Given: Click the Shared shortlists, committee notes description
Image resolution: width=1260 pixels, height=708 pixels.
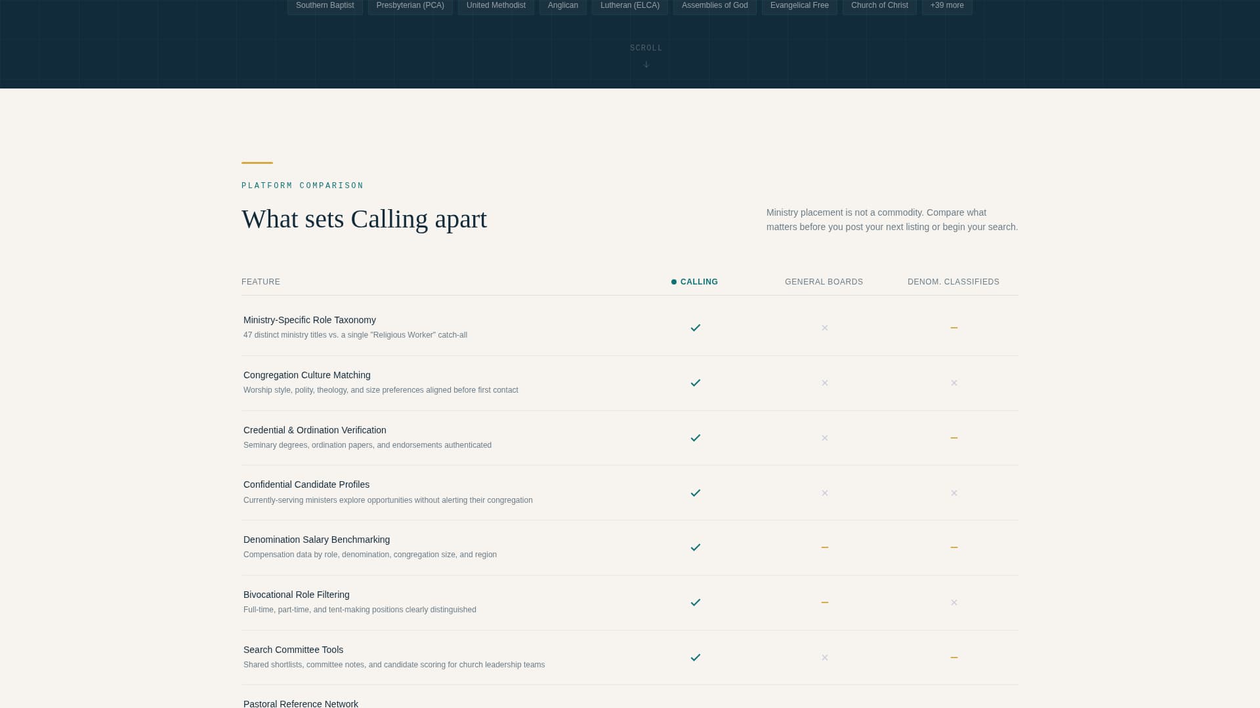Looking at the screenshot, I should click(x=394, y=665).
